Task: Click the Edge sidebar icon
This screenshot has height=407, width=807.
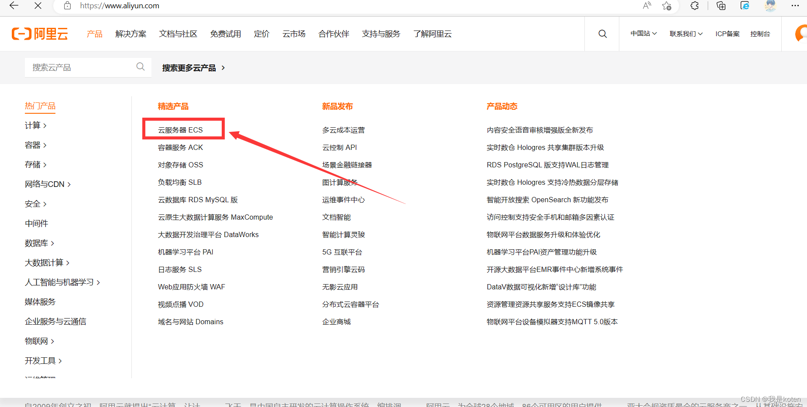Action: coord(745,6)
